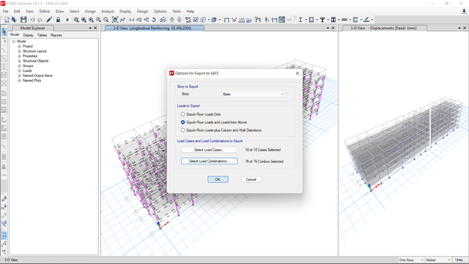Screen dimensions: 469x264
Task: Click the pointer Select Object tool icon
Action: [x=4, y=32]
